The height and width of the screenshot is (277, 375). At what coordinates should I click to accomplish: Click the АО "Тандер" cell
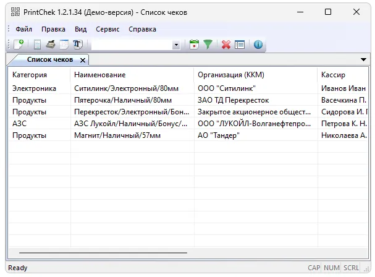tap(256, 135)
